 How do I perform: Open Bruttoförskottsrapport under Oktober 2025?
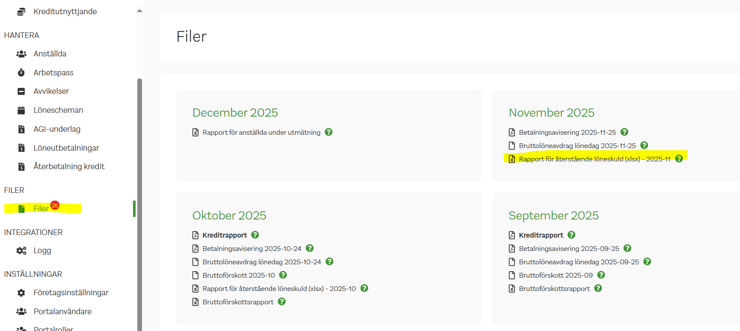coord(238,302)
